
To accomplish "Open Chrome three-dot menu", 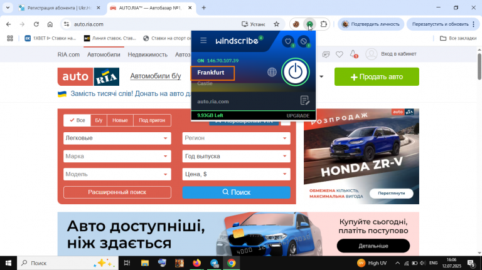I will pos(474,24).
